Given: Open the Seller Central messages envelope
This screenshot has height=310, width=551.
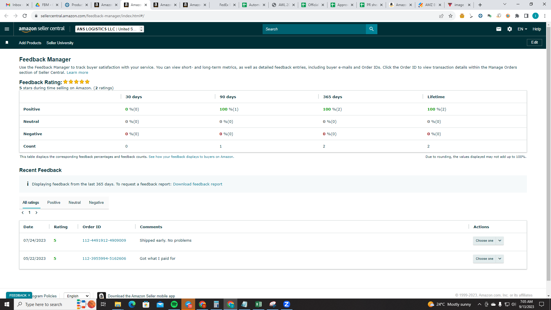Looking at the screenshot, I should (x=499, y=29).
